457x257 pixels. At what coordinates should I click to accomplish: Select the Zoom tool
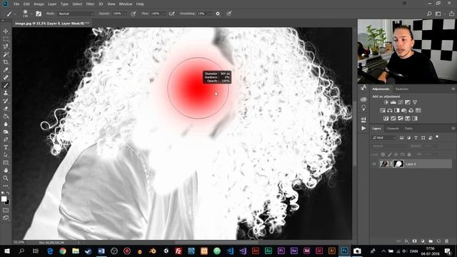pyautogui.click(x=6, y=178)
